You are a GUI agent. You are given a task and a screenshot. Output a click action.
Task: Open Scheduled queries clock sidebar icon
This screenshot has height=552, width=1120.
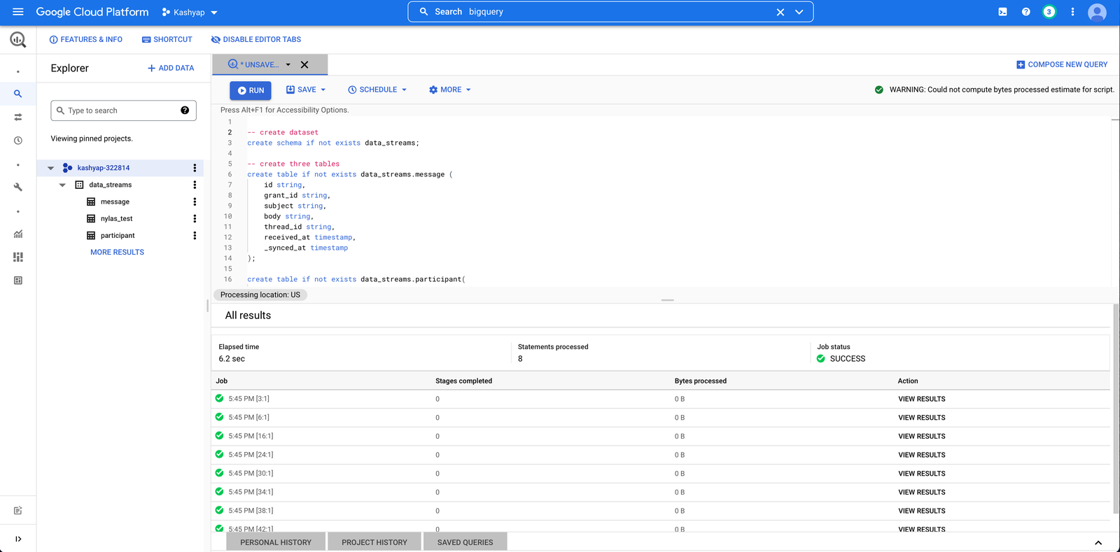(18, 141)
